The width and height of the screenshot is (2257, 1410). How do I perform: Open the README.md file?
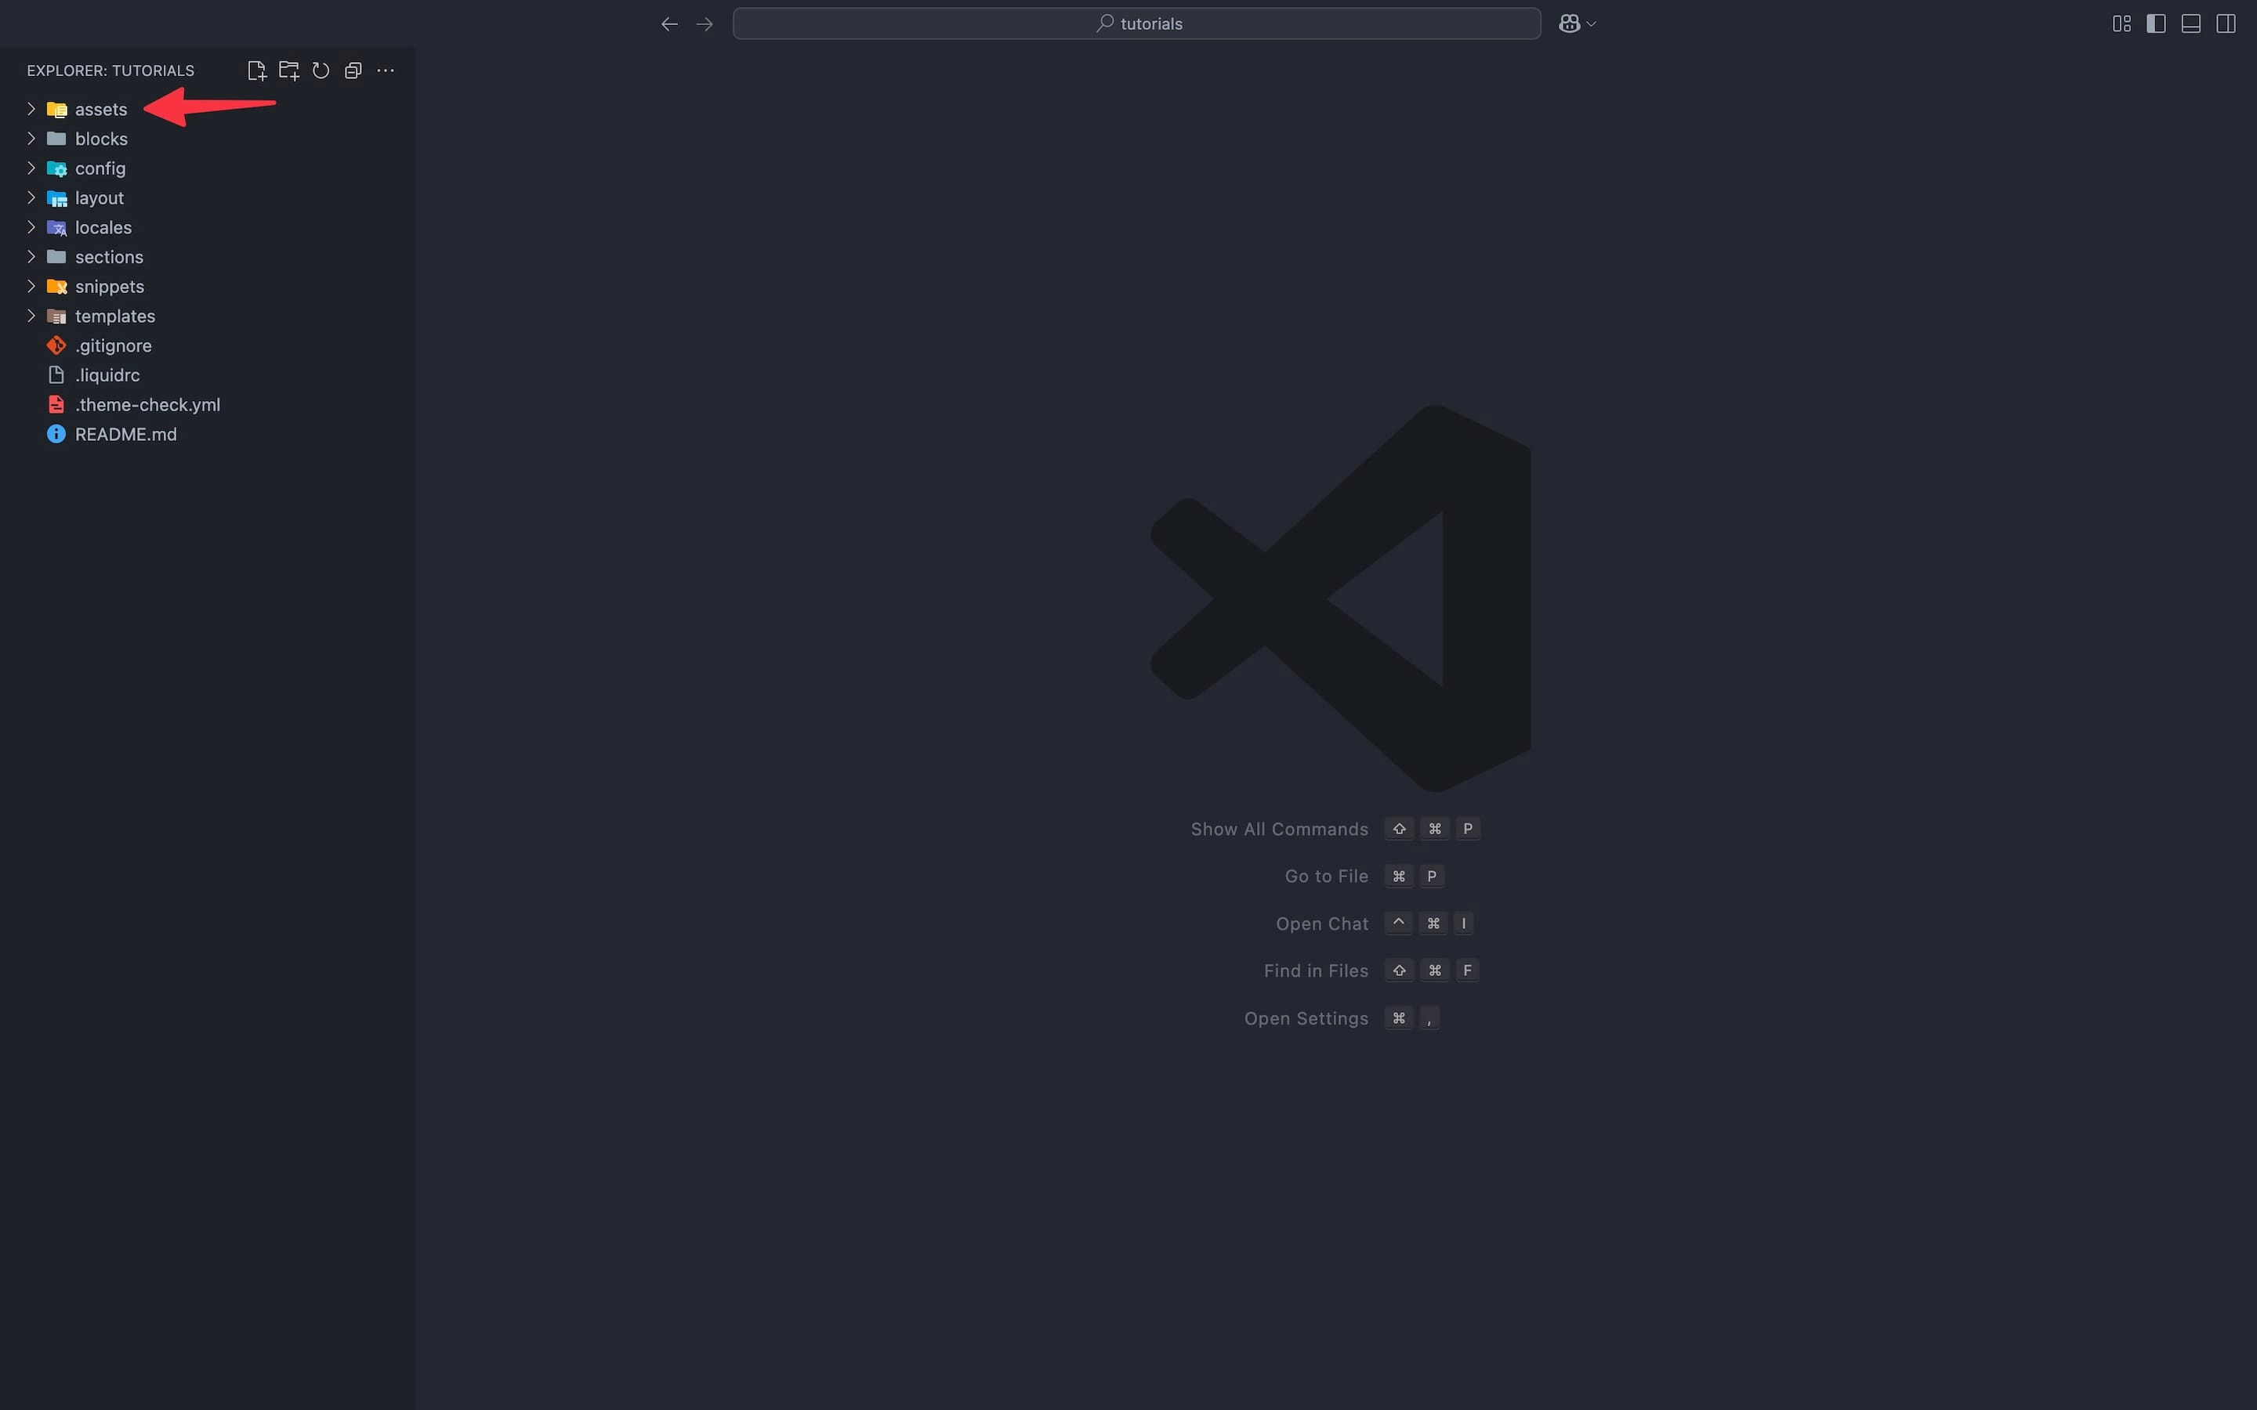[126, 435]
